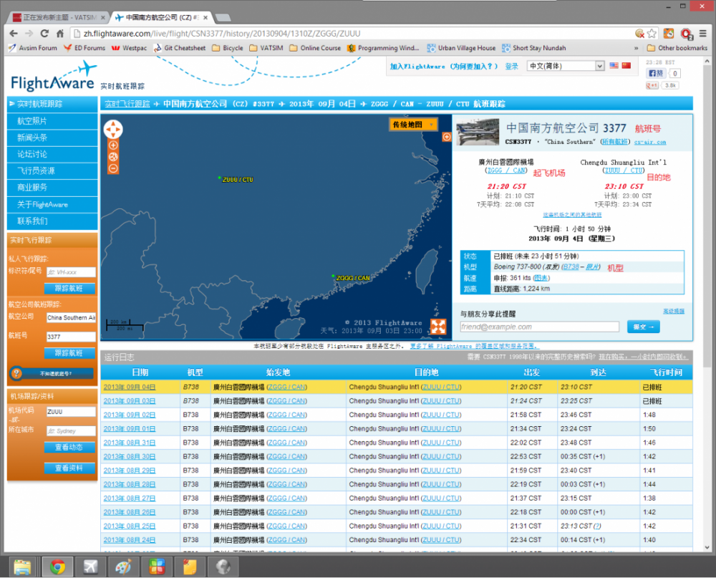Show more bookmarks with the » chevron
This screenshot has width=716, height=578.
(636, 48)
